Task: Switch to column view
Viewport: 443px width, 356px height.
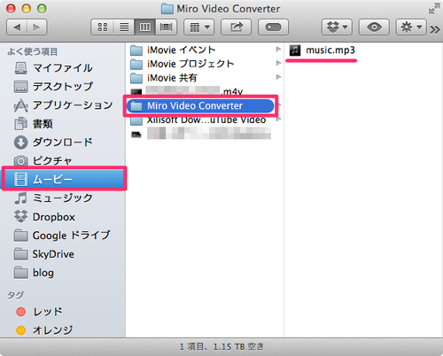Action: 145,27
